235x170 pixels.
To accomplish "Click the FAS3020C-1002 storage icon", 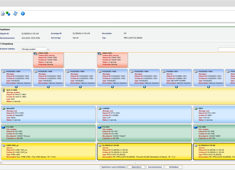I will 100,72.
